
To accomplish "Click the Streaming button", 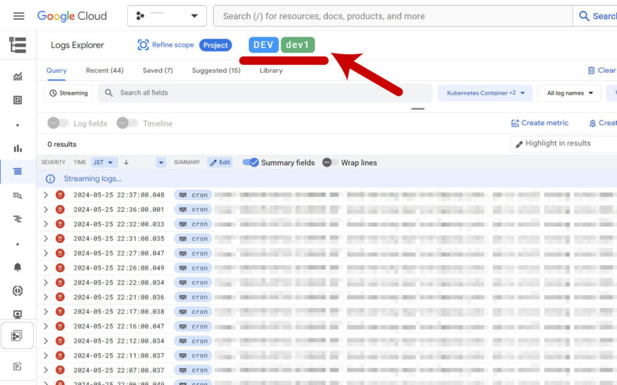I will click(x=69, y=93).
